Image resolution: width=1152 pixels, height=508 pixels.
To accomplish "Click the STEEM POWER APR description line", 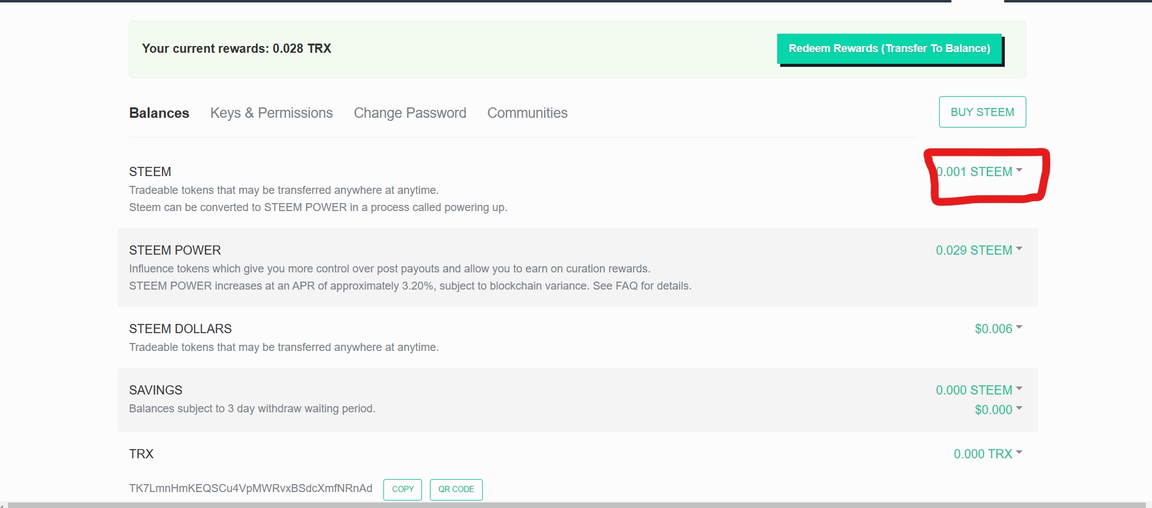I will [410, 286].
